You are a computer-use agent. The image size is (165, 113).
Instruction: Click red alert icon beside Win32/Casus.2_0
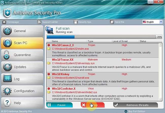click(x=49, y=45)
